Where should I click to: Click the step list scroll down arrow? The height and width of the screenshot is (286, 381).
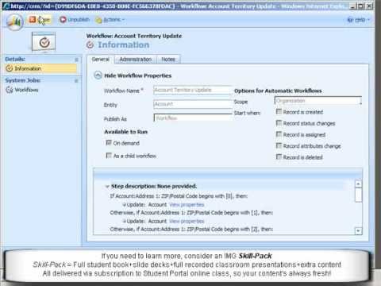358,231
